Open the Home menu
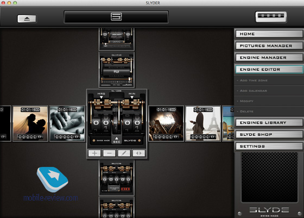The width and height of the screenshot is (304, 218). (269, 34)
